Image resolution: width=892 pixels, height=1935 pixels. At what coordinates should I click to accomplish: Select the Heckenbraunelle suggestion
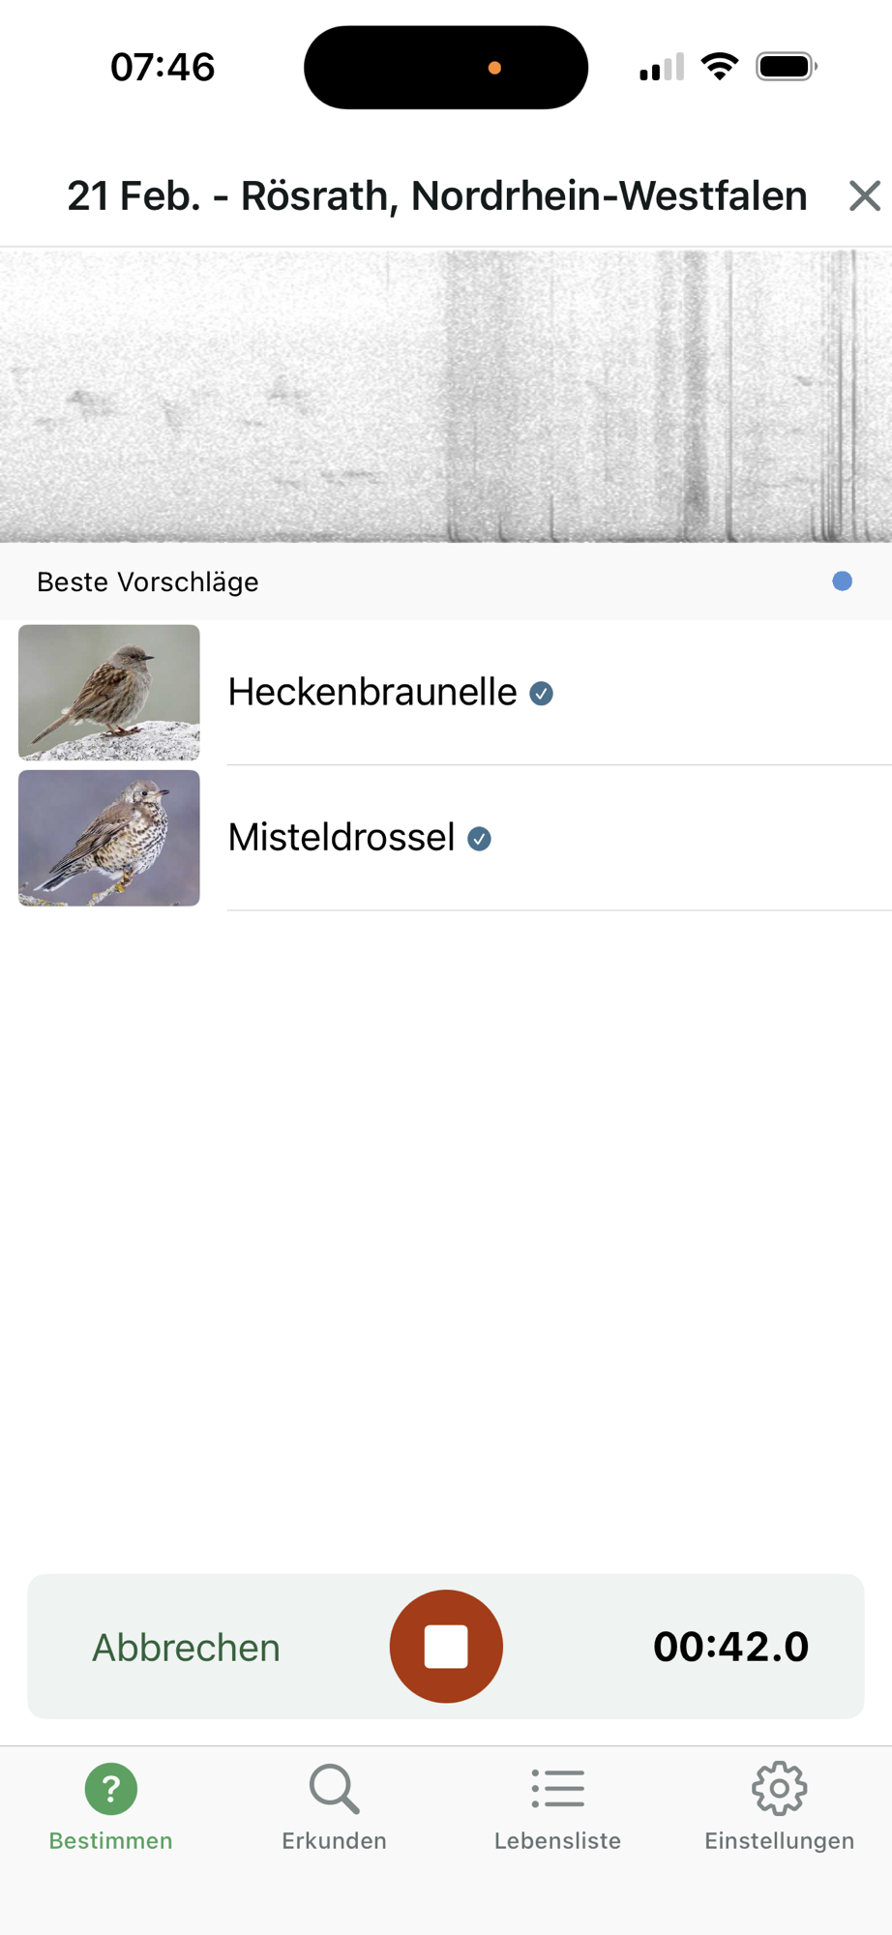click(372, 693)
